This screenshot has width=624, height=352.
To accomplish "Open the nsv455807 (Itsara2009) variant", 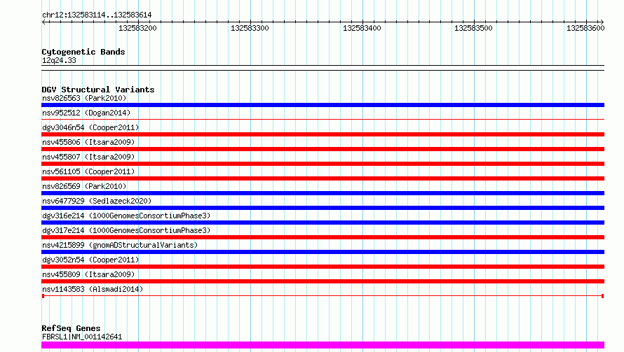I will [88, 157].
